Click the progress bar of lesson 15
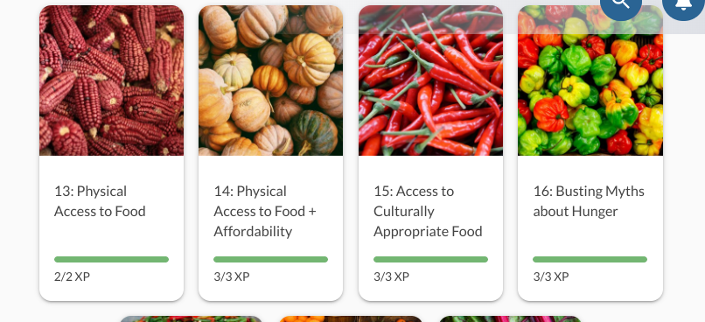The width and height of the screenshot is (705, 322). [430, 260]
